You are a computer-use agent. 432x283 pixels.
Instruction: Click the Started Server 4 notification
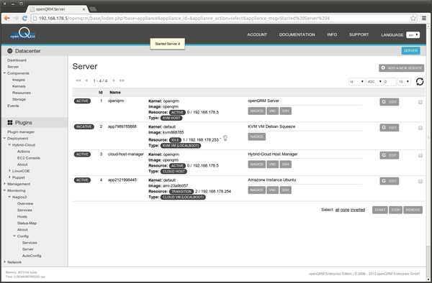pyautogui.click(x=167, y=44)
